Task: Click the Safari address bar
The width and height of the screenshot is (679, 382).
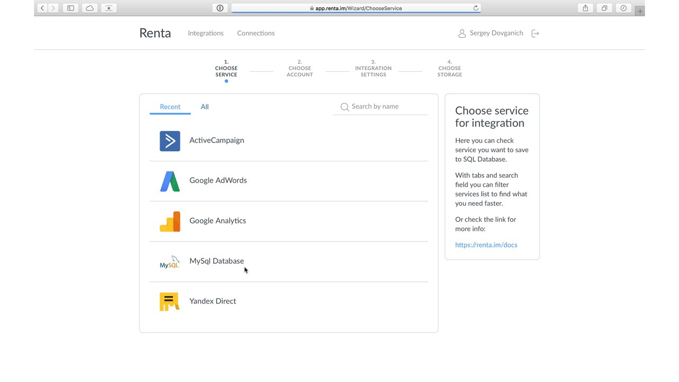Action: (x=356, y=8)
